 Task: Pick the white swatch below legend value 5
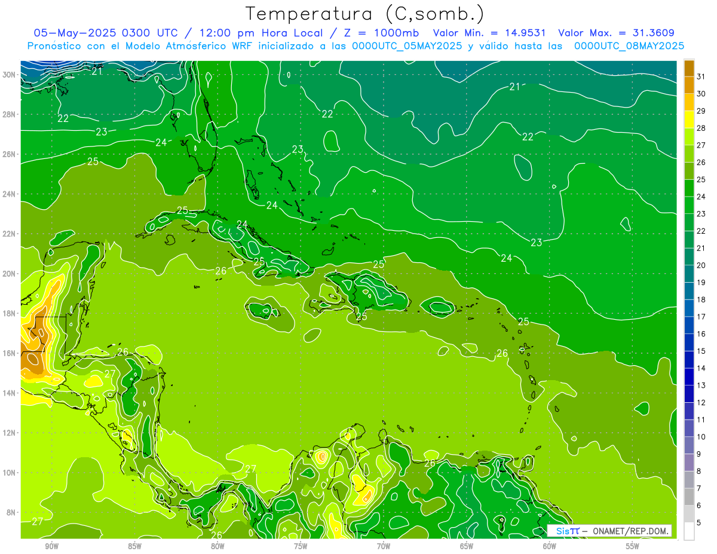pos(689,531)
